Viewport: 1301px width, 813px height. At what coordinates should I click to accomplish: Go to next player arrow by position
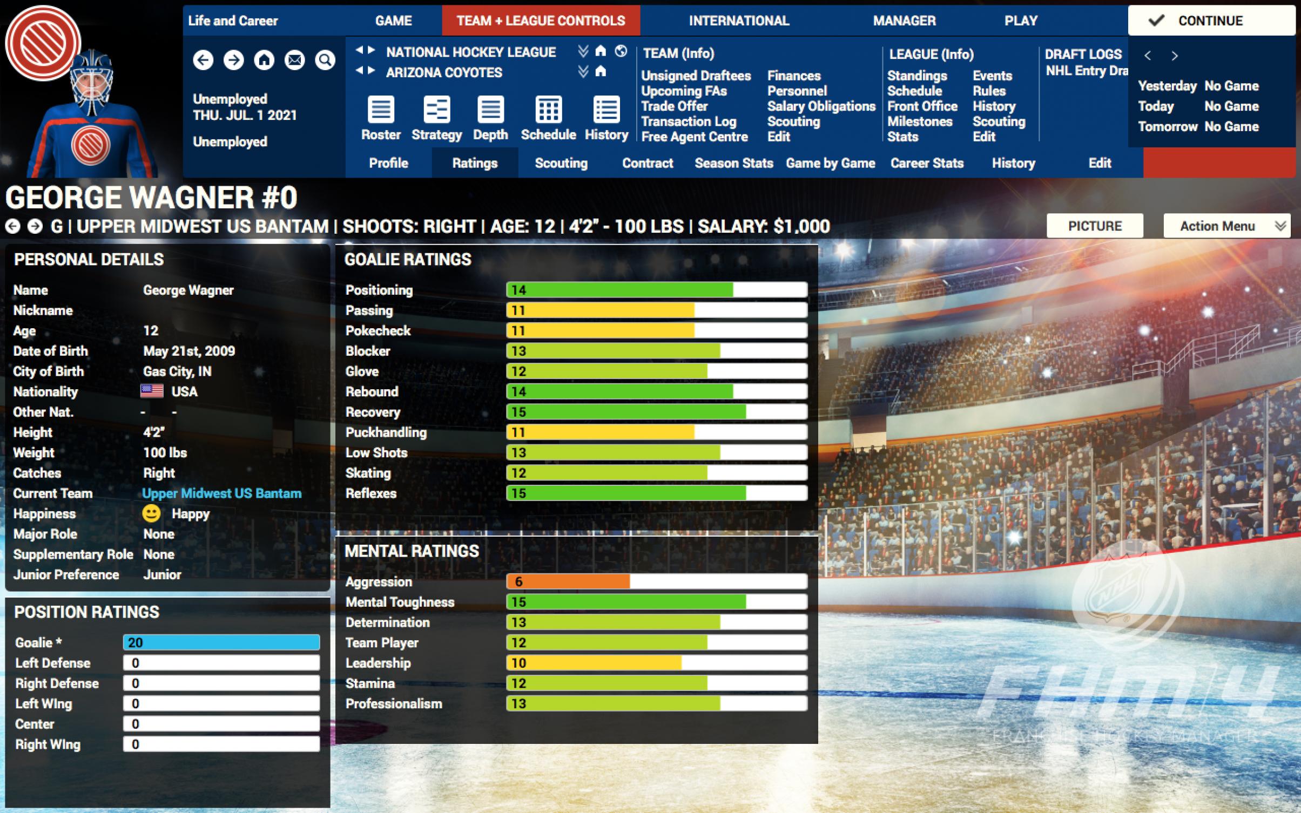[x=35, y=226]
